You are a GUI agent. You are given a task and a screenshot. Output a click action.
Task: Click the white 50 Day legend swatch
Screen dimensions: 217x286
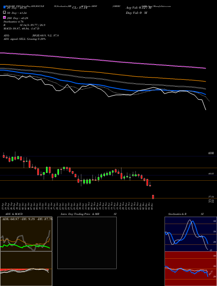[4, 13]
